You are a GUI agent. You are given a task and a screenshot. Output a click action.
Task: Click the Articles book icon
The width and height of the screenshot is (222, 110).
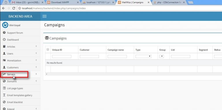tap(4, 46)
